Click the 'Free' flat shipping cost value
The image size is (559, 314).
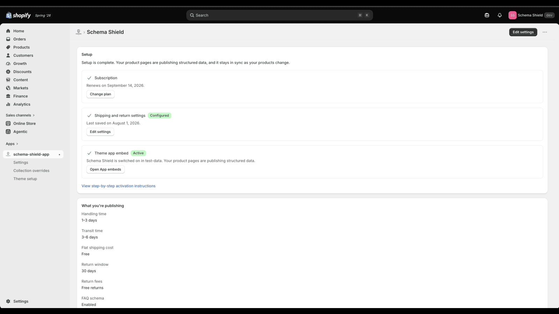point(85,254)
